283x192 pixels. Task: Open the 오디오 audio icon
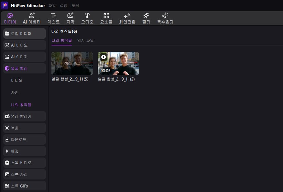pyautogui.click(x=87, y=16)
